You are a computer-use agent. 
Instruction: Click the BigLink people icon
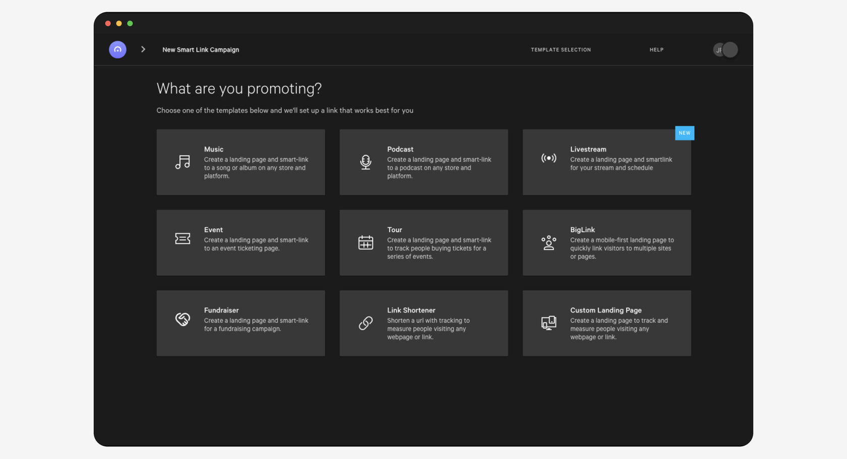pyautogui.click(x=549, y=243)
